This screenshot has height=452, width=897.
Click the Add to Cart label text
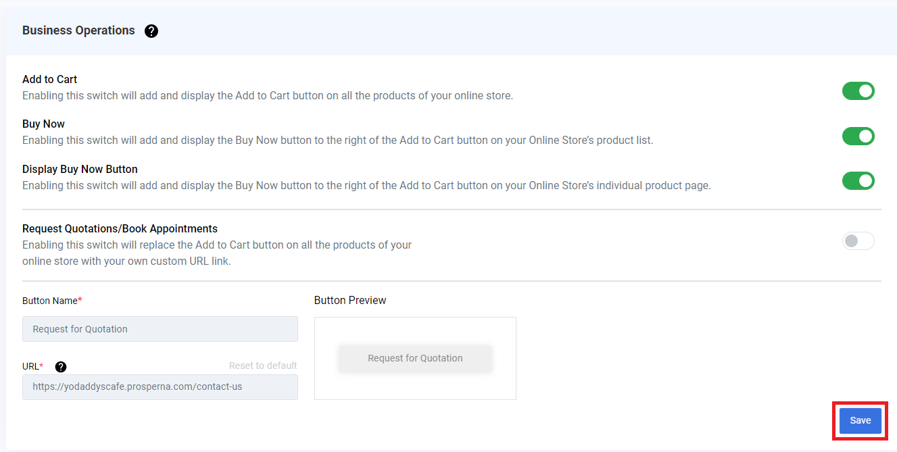click(x=49, y=79)
